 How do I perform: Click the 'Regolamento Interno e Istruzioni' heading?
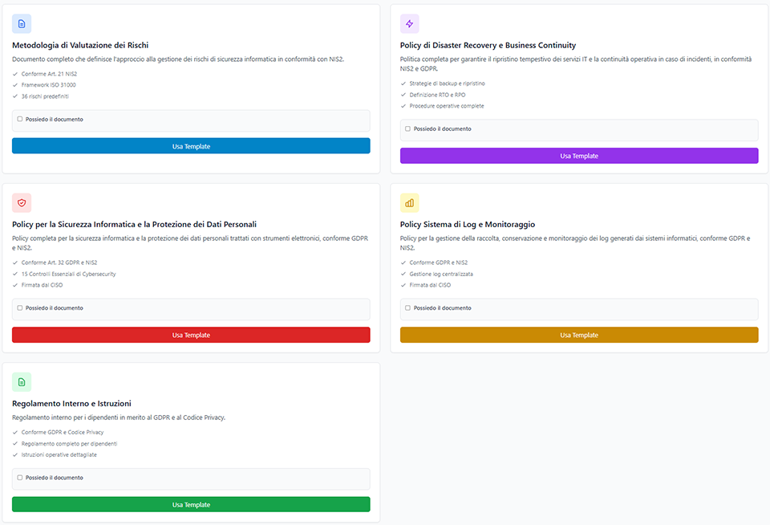pos(71,403)
